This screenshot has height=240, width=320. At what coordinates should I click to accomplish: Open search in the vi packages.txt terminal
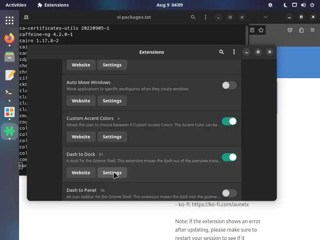tap(193, 17)
